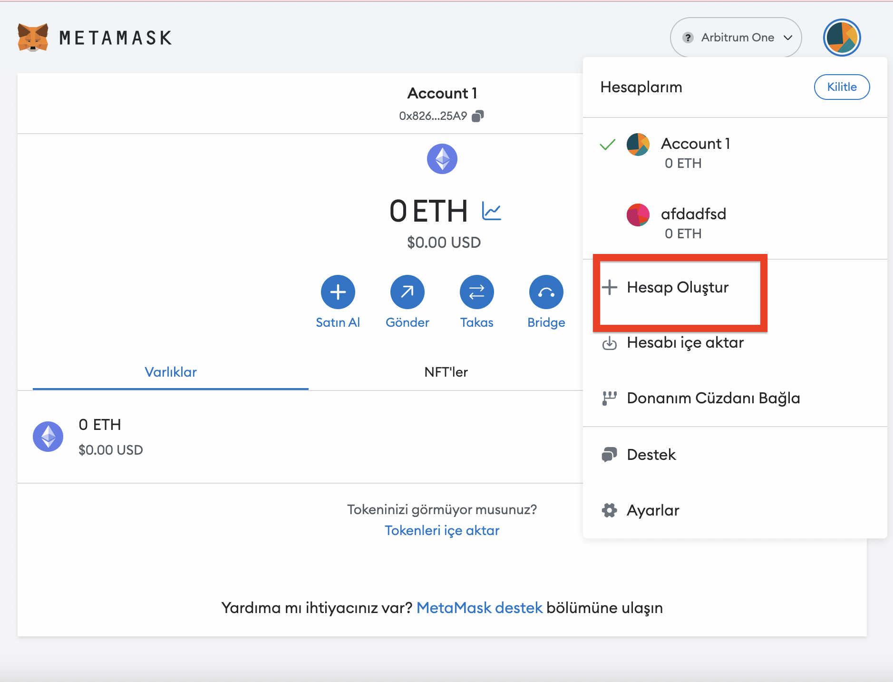This screenshot has width=893, height=682.
Task: Click the green checkmark beside Account 1
Action: point(608,145)
